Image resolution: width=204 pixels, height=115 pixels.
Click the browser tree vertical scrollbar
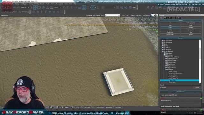[200, 61]
